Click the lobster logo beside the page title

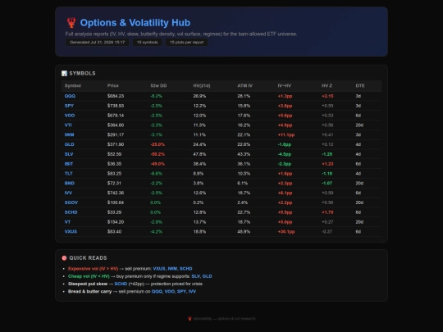point(71,23)
